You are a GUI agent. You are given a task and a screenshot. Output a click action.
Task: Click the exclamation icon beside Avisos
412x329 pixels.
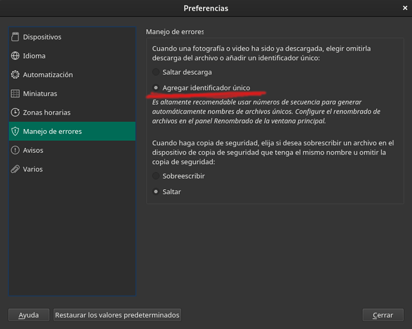16,150
